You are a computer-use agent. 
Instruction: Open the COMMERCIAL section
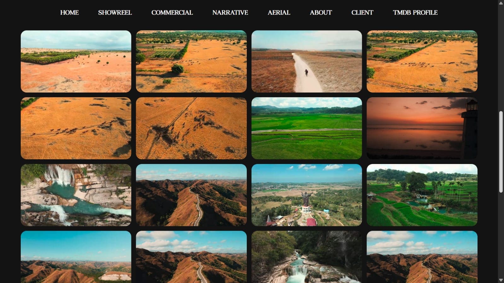[172, 13]
